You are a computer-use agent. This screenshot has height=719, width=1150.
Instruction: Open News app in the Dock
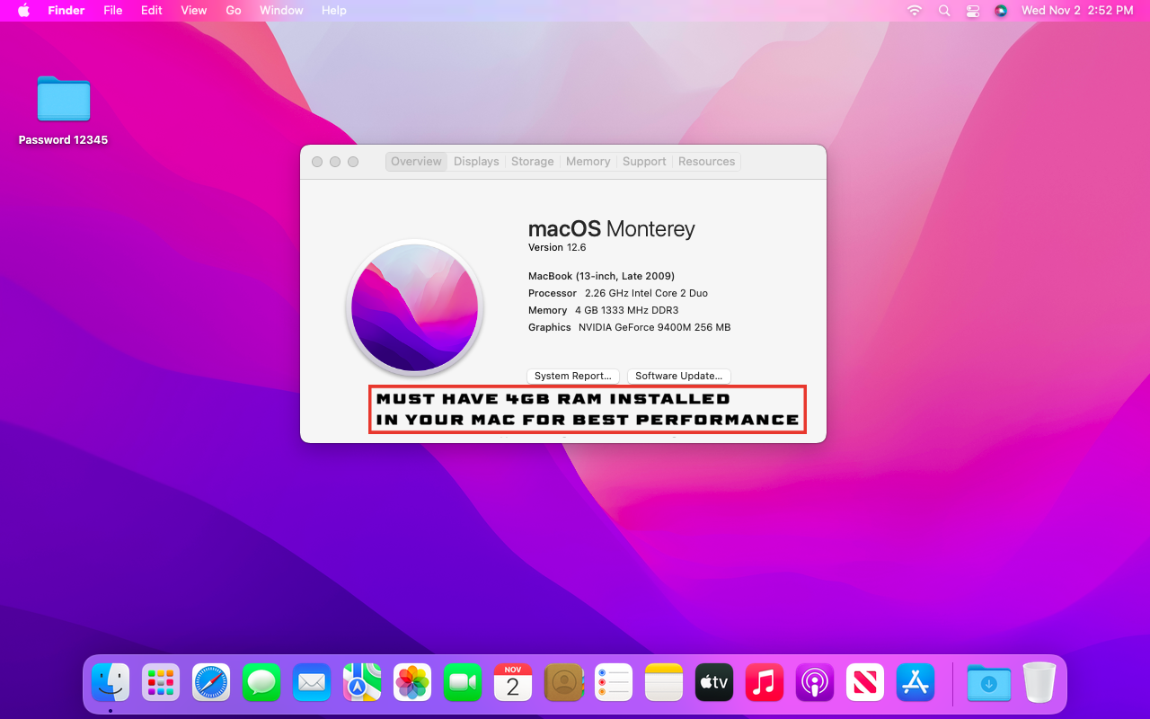pos(865,683)
